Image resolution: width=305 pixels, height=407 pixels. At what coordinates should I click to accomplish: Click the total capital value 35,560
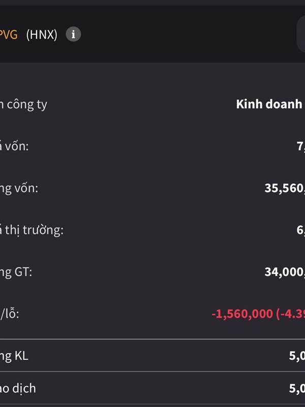(285, 188)
